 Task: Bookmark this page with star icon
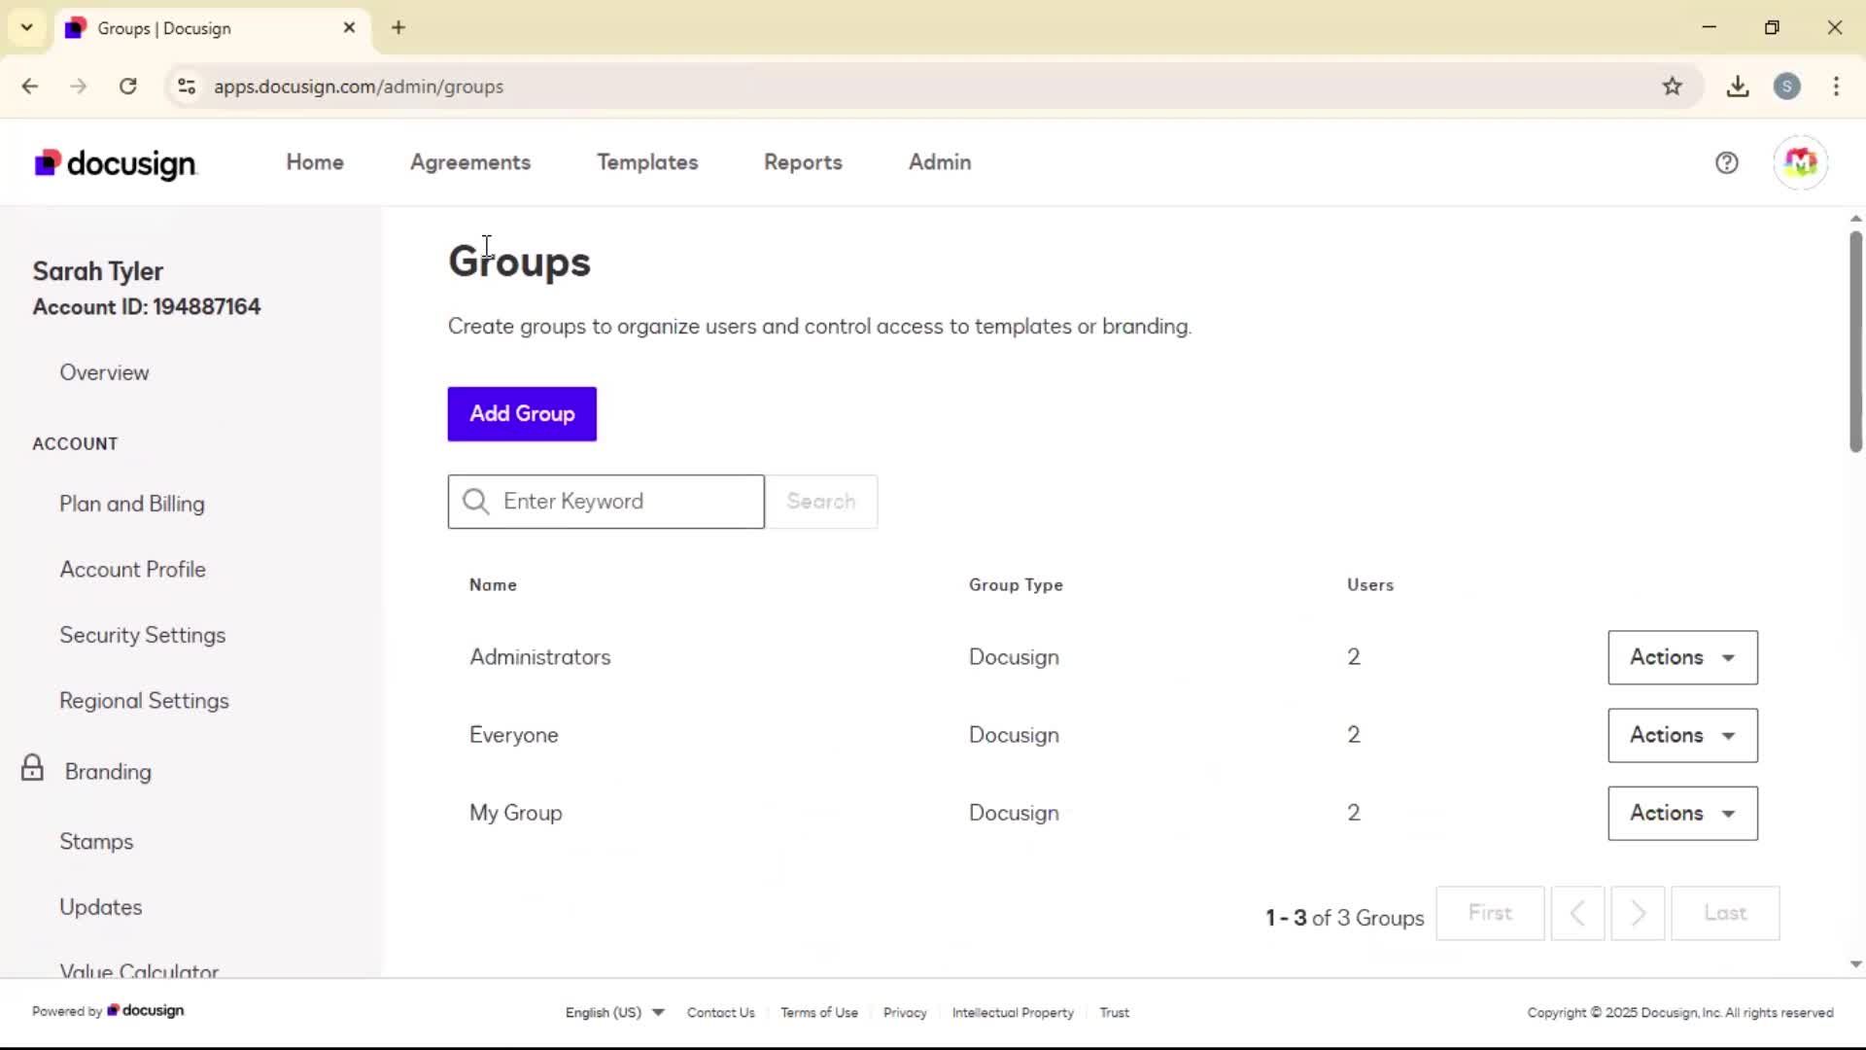point(1672,87)
